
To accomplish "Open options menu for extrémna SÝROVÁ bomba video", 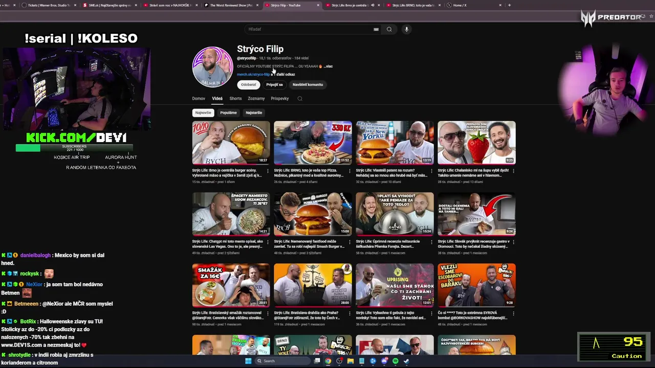I will pos(513,313).
